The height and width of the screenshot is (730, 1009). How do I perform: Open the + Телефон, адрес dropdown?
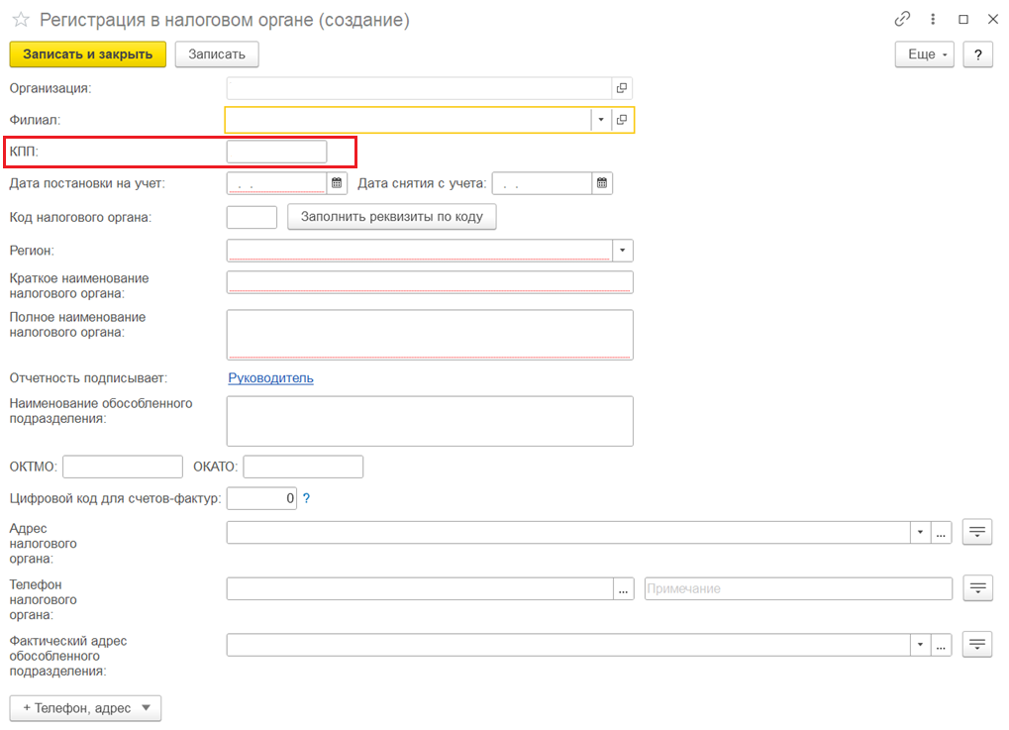tap(85, 708)
